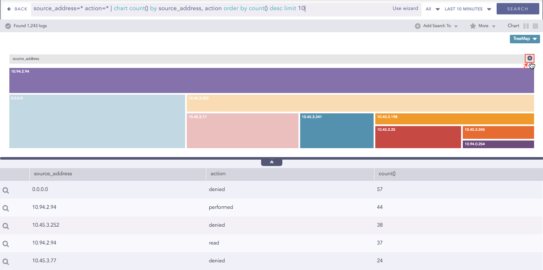Open the Use wizard link
Image resolution: width=543 pixels, height=270 pixels.
(x=405, y=8)
